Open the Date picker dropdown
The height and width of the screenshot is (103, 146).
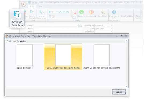(x=111, y=29)
